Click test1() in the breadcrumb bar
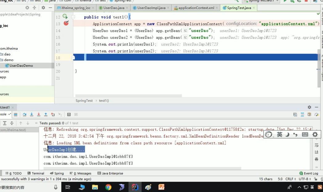323x192 pixels. pos(104,101)
